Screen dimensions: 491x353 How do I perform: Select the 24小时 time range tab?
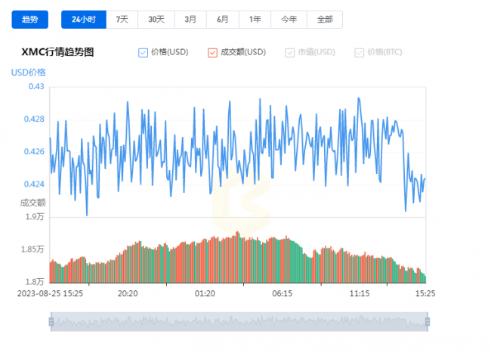pyautogui.click(x=84, y=20)
